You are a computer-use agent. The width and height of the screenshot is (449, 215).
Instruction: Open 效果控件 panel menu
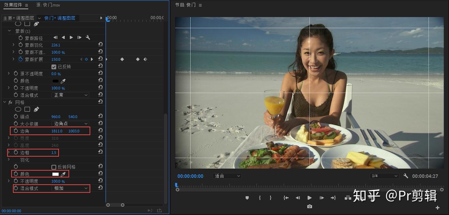[x=27, y=5]
